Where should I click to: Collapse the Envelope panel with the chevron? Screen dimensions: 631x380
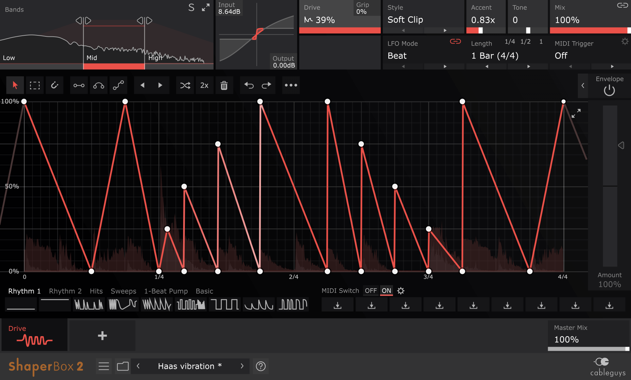(x=583, y=86)
